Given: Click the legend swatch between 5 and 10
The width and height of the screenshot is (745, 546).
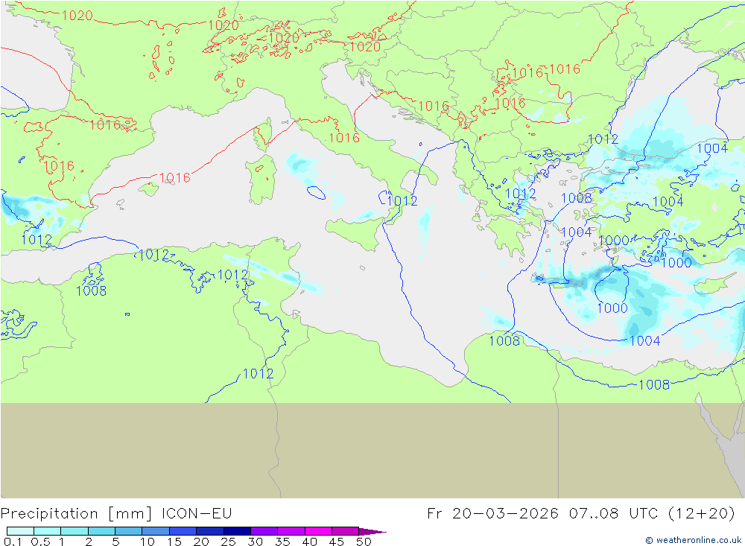Looking at the screenshot, I should 129,531.
